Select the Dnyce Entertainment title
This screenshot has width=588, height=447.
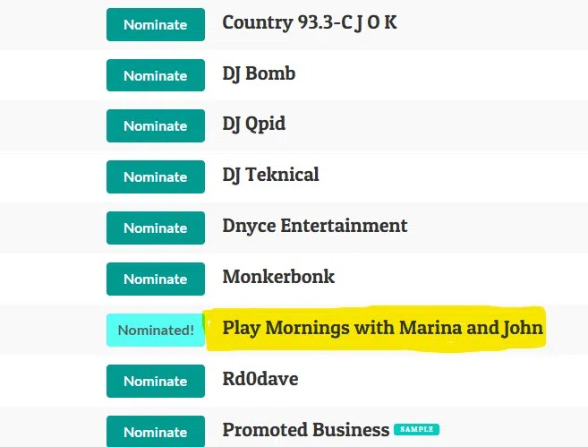tap(314, 227)
